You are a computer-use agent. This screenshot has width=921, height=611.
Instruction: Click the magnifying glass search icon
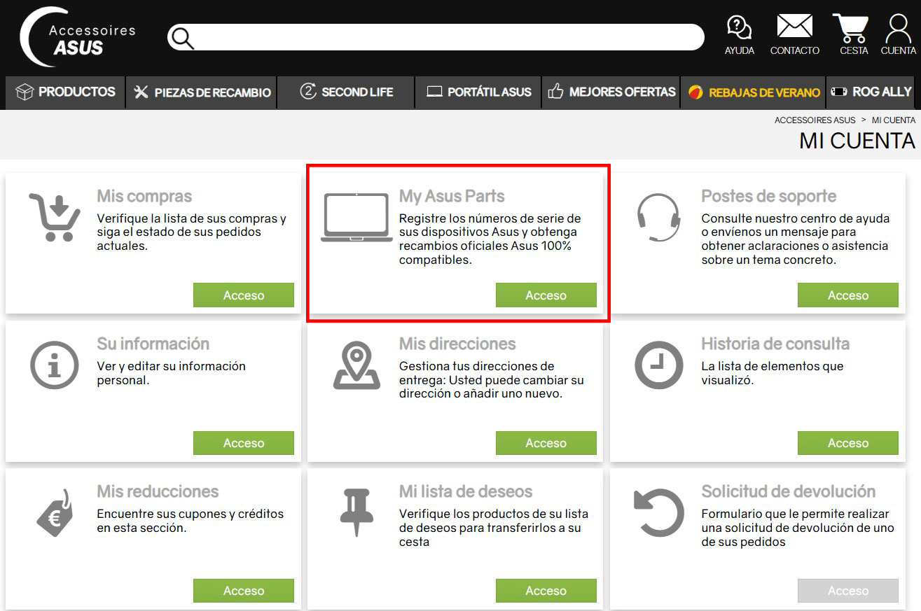[x=183, y=38]
